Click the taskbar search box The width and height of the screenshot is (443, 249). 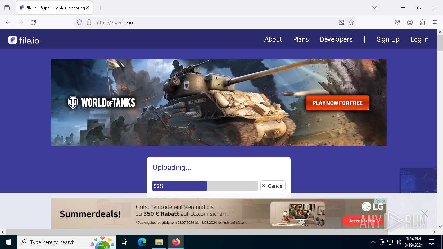point(66,242)
